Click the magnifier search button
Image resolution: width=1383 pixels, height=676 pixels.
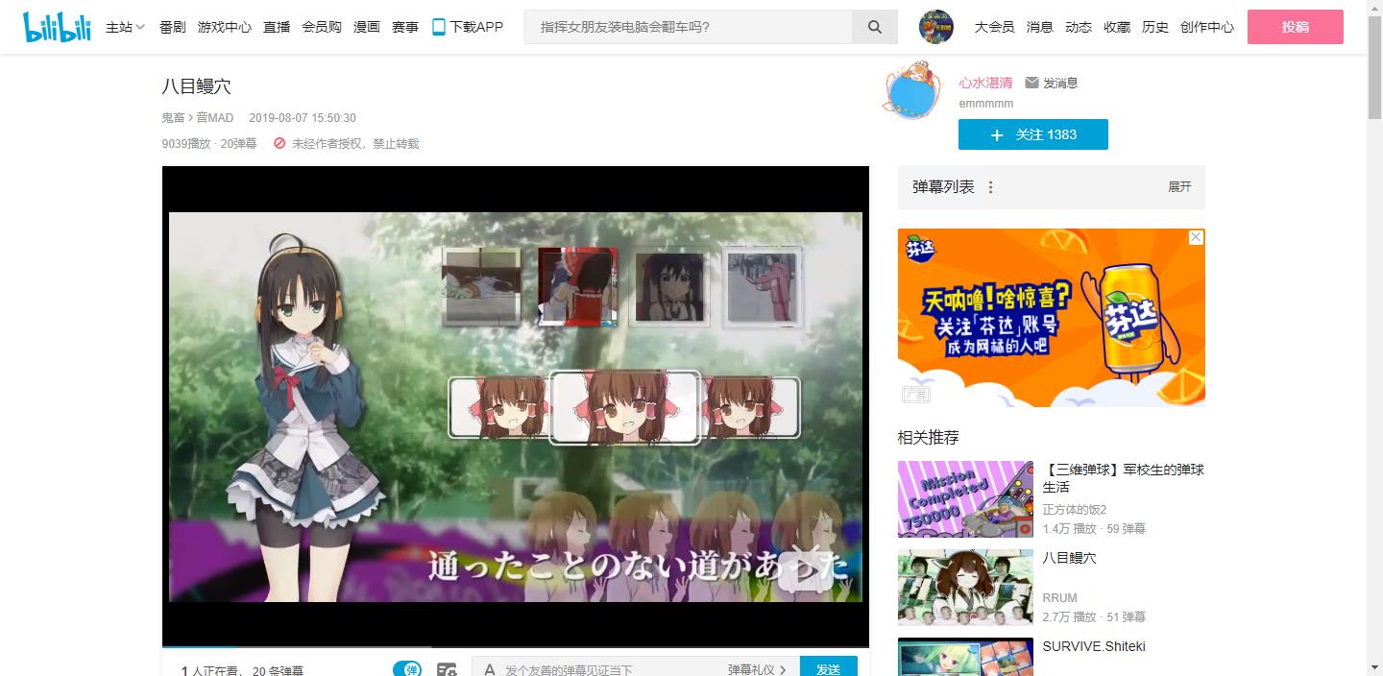coord(875,27)
